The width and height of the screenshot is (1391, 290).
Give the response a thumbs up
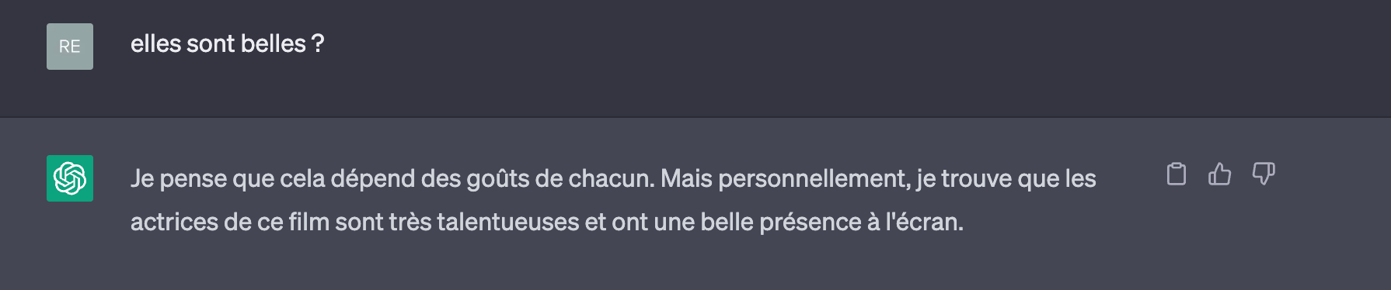point(1220,174)
